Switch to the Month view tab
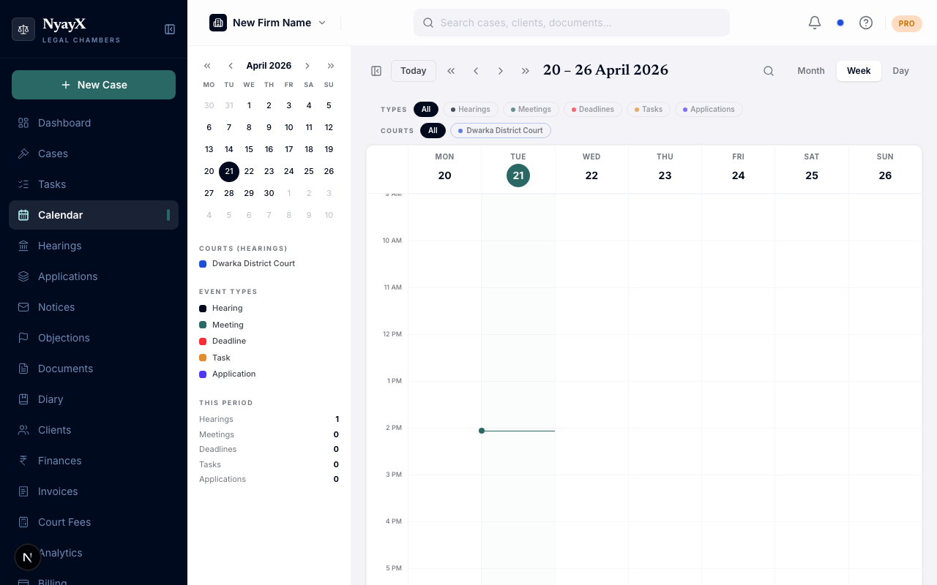 coord(810,71)
